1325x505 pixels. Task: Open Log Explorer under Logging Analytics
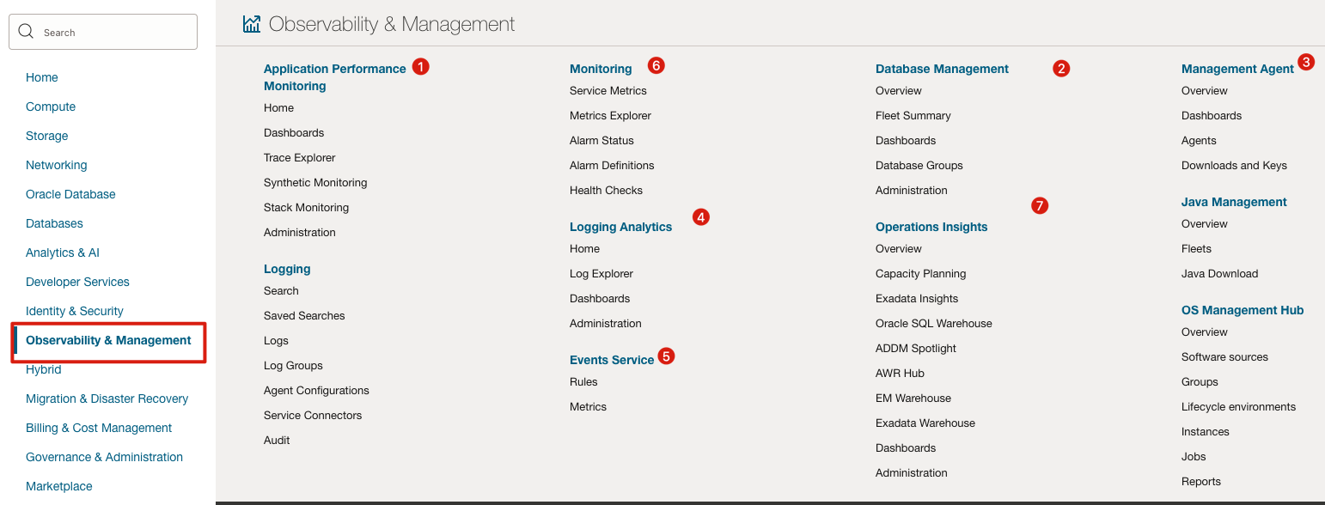[601, 274]
